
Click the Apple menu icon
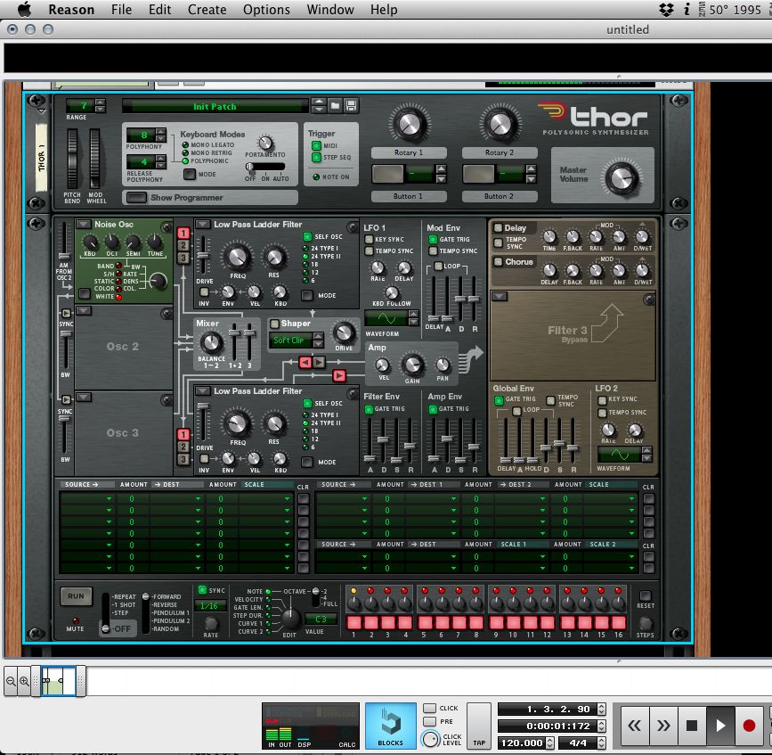click(25, 10)
